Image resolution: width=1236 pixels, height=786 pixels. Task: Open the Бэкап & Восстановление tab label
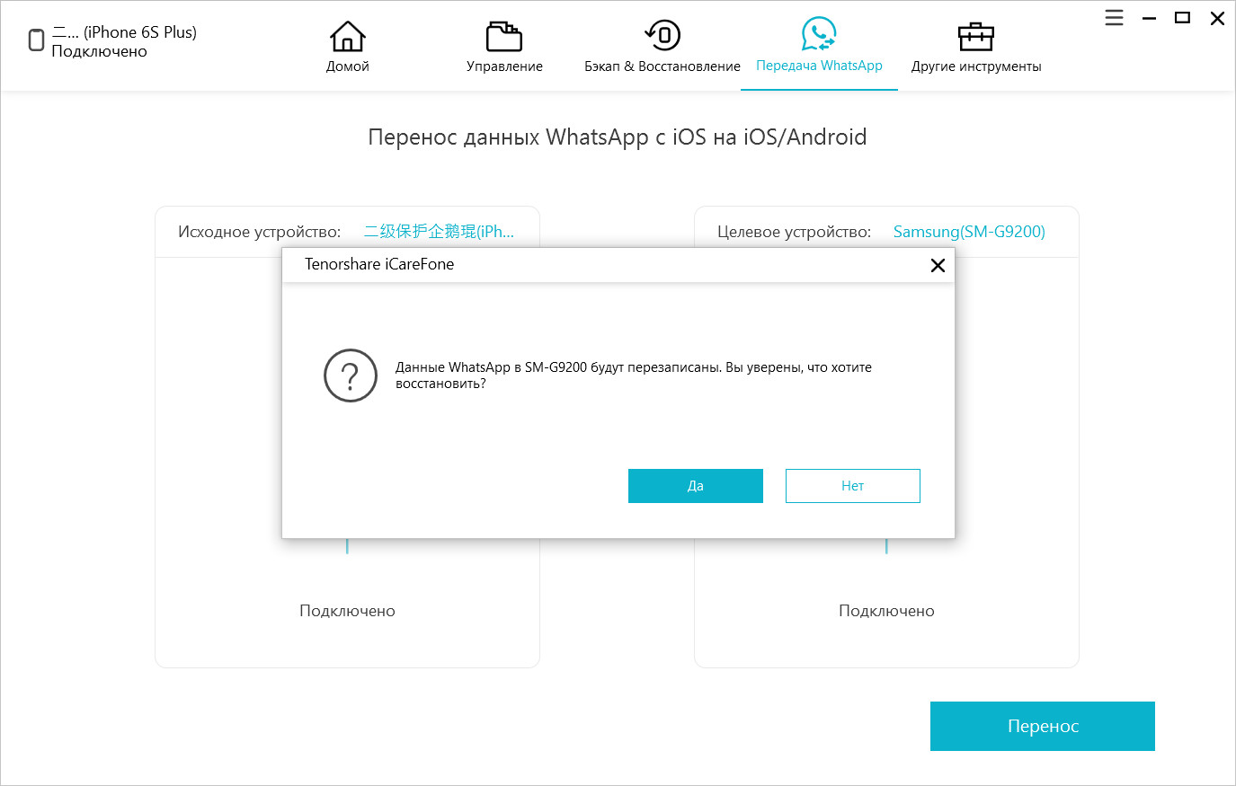coord(662,66)
